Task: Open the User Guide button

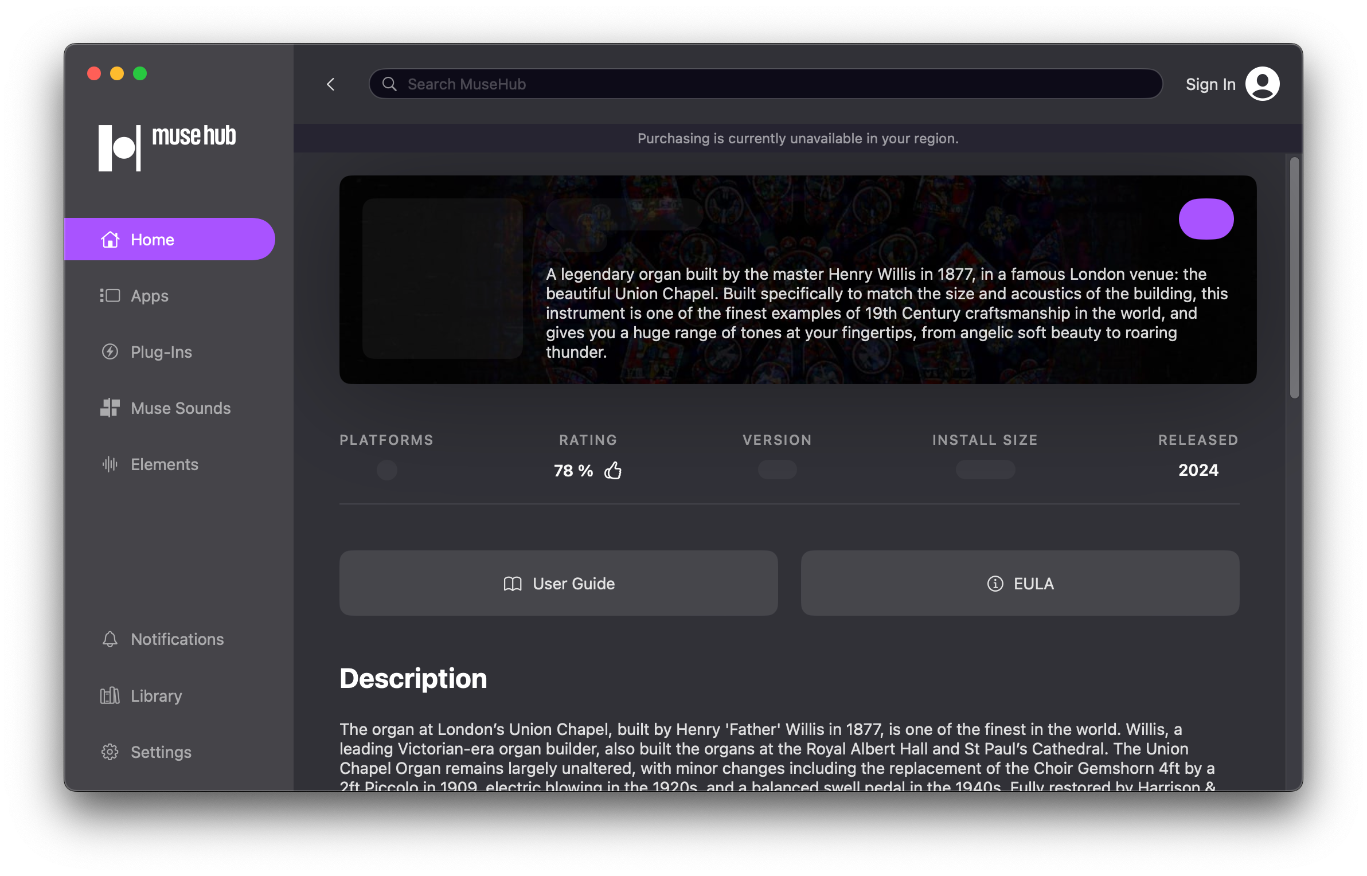Action: pyautogui.click(x=558, y=583)
